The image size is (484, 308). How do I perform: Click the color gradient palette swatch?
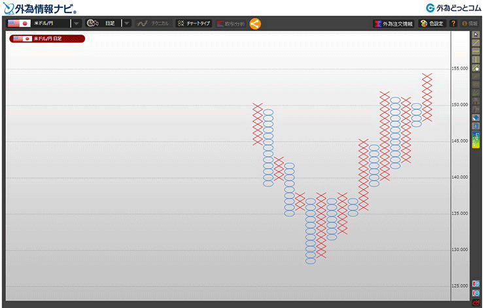[x=476, y=139]
